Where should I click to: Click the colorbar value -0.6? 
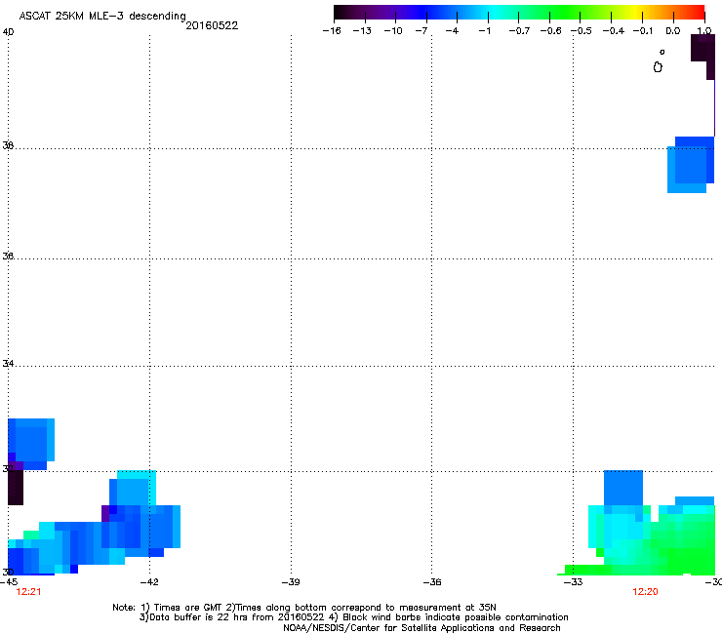pyautogui.click(x=550, y=31)
